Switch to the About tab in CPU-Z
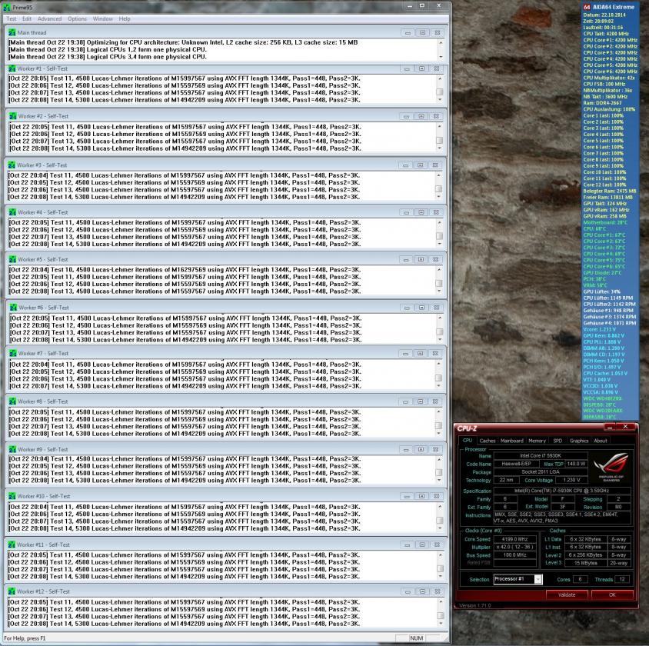 [600, 441]
